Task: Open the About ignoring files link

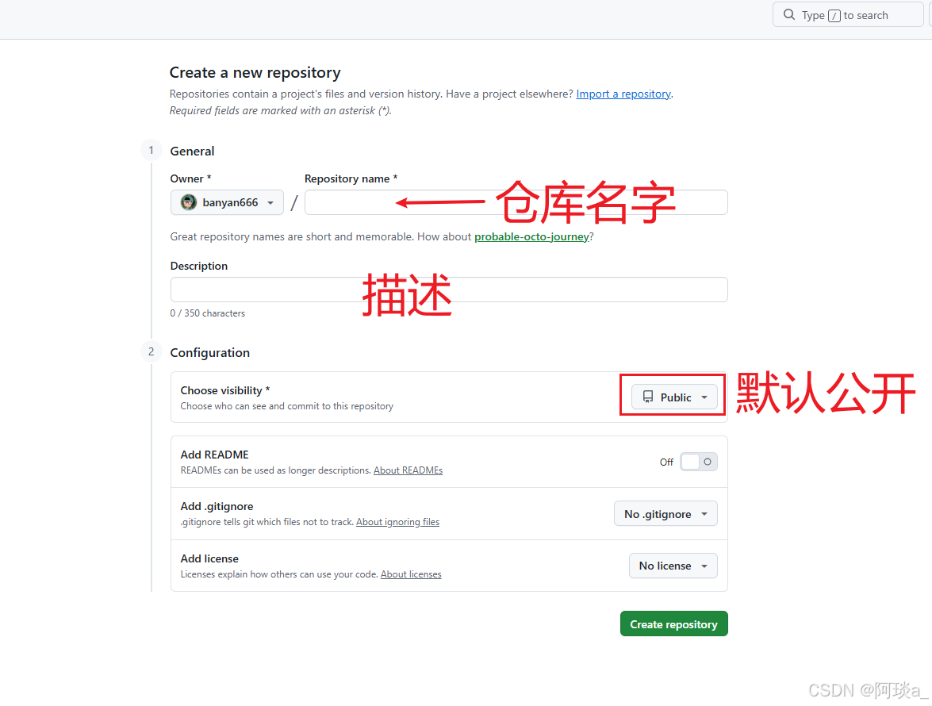Action: point(397,522)
